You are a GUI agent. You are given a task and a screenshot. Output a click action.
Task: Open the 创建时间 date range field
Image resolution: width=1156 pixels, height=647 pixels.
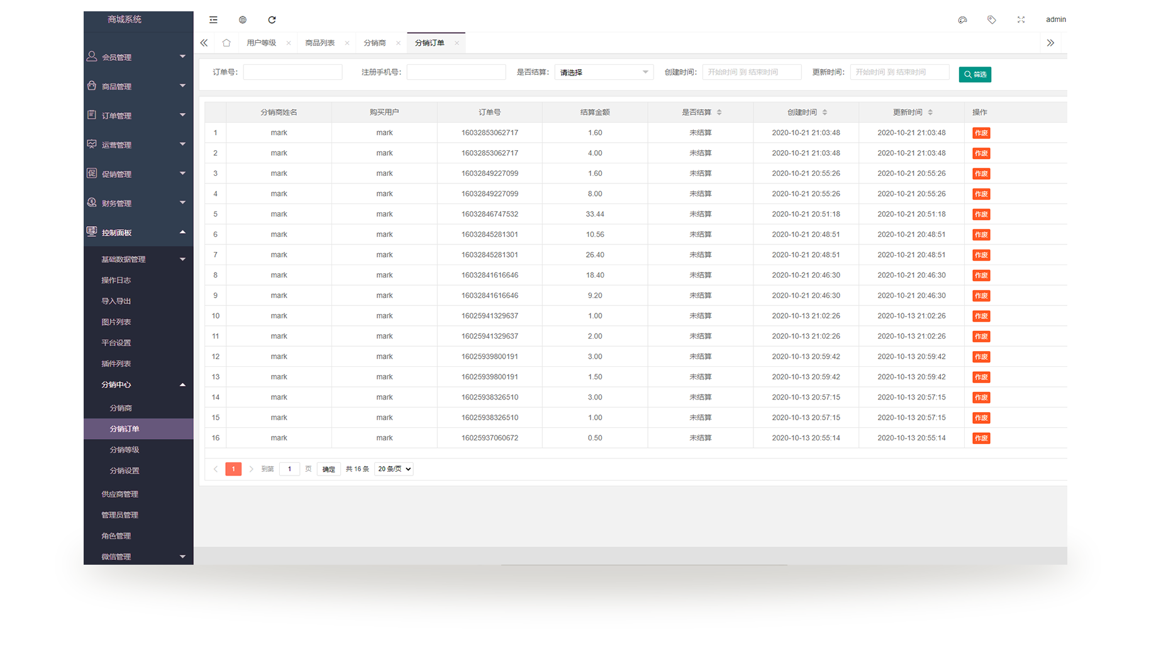[x=752, y=72]
